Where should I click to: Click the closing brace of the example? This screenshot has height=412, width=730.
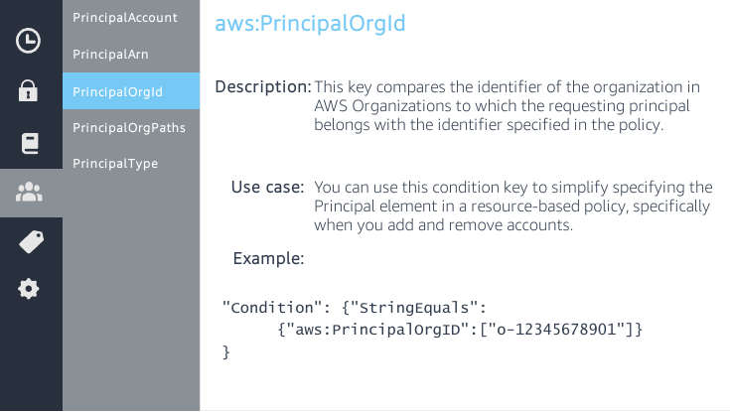226,351
